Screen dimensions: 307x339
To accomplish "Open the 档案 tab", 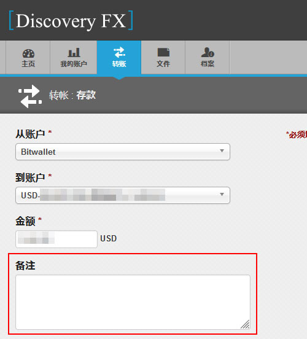I will click(x=208, y=57).
